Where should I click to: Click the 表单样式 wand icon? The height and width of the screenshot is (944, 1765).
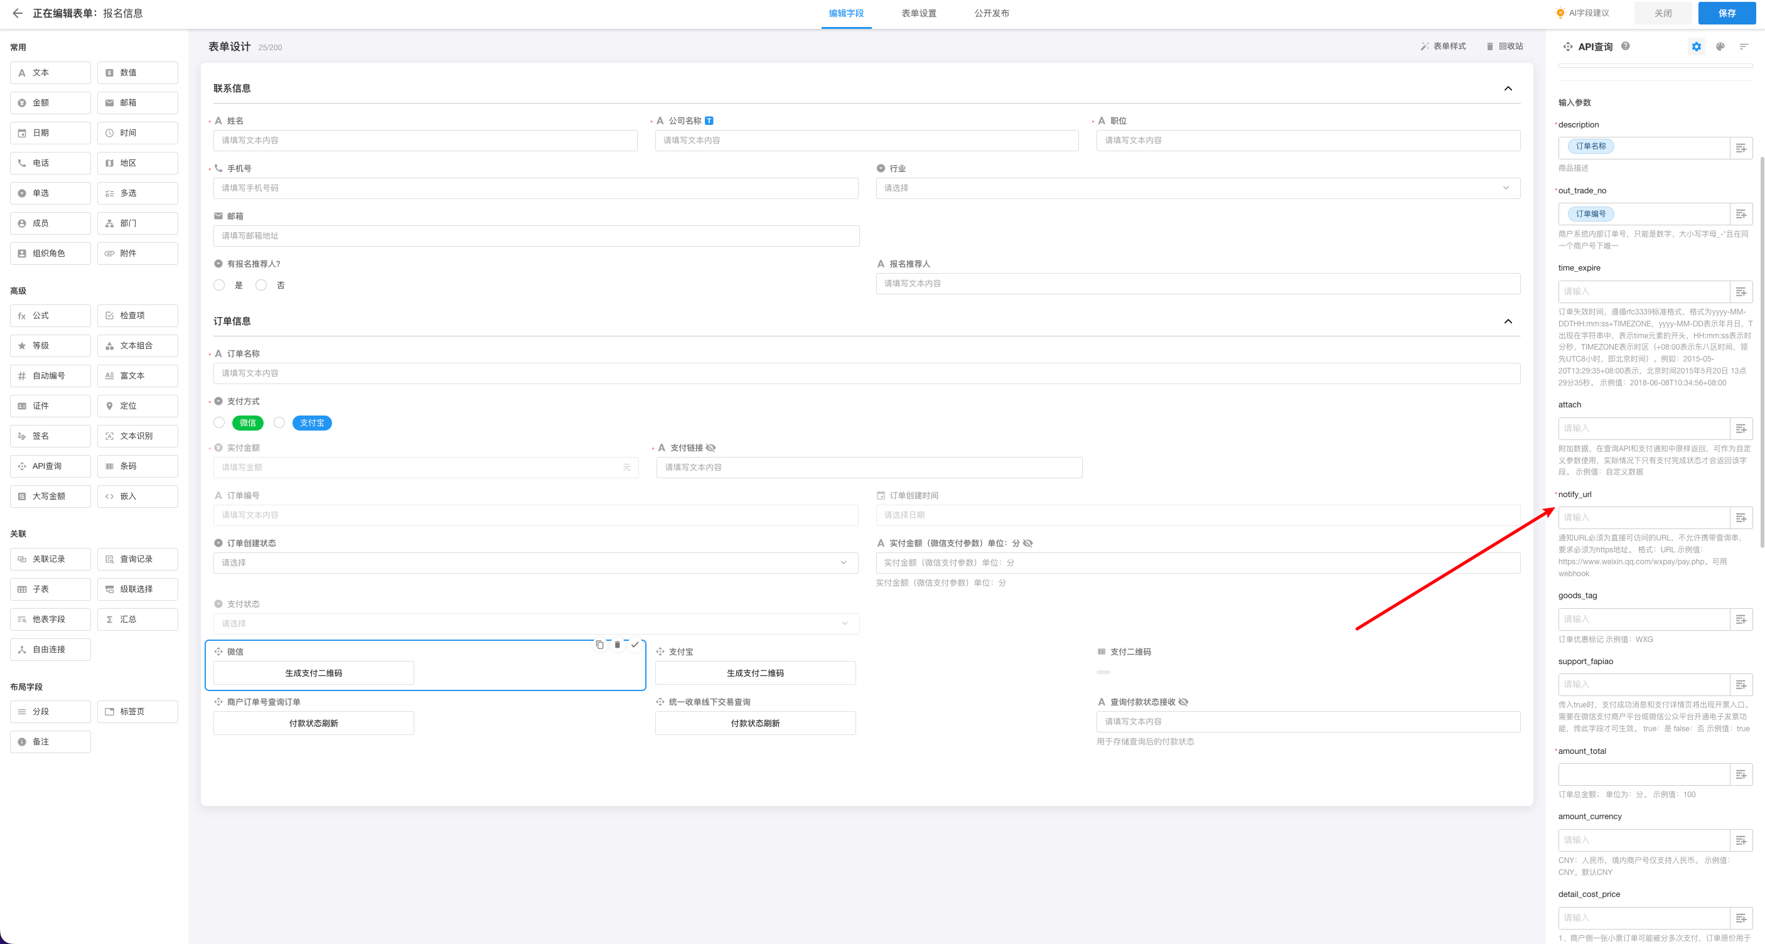[x=1424, y=46]
